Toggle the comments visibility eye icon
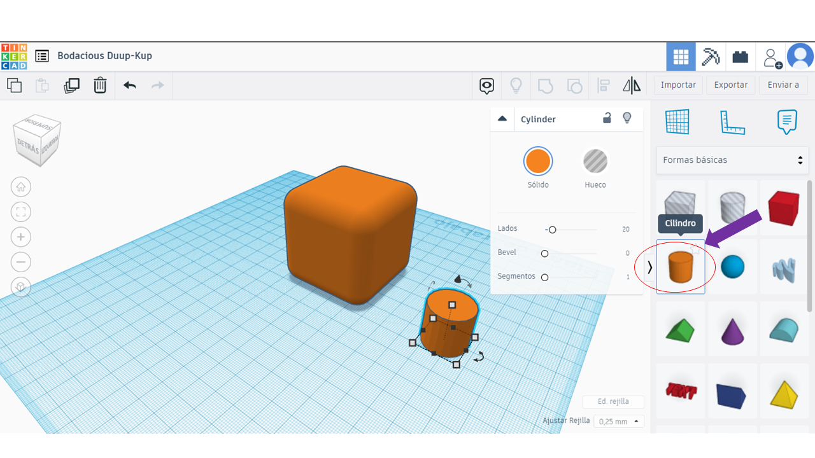This screenshot has height=458, width=815. (x=487, y=86)
